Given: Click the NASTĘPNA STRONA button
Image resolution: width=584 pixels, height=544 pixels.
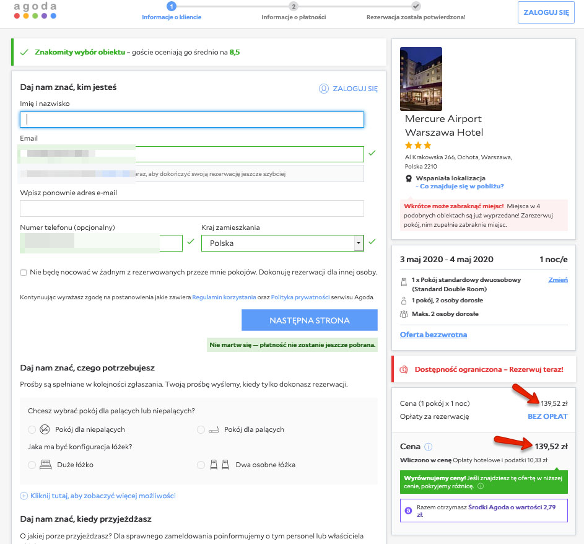Looking at the screenshot, I should coord(310,320).
